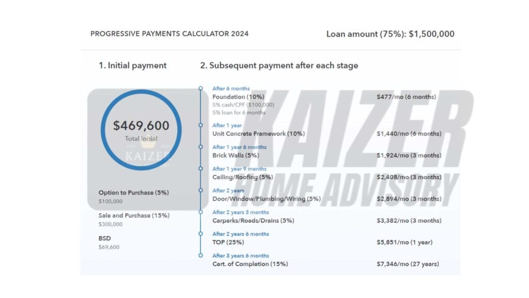Open the After 6 months link
Viewport: 529px width, 298px height.
231,88
